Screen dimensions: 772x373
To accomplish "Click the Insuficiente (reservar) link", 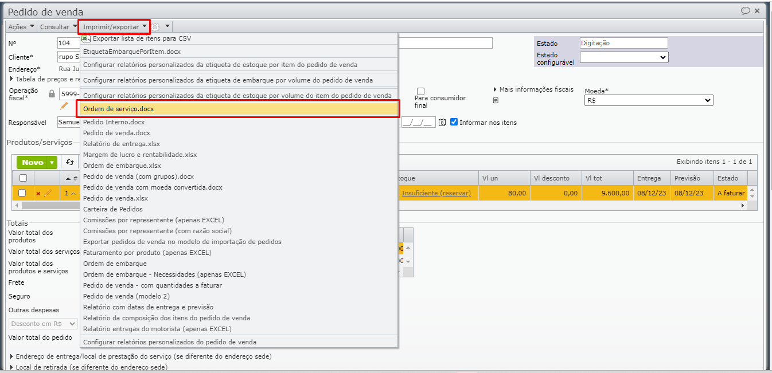I will (x=436, y=193).
